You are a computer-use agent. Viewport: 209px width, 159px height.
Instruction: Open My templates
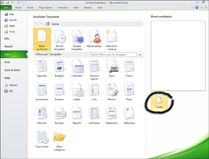tap(94, 39)
